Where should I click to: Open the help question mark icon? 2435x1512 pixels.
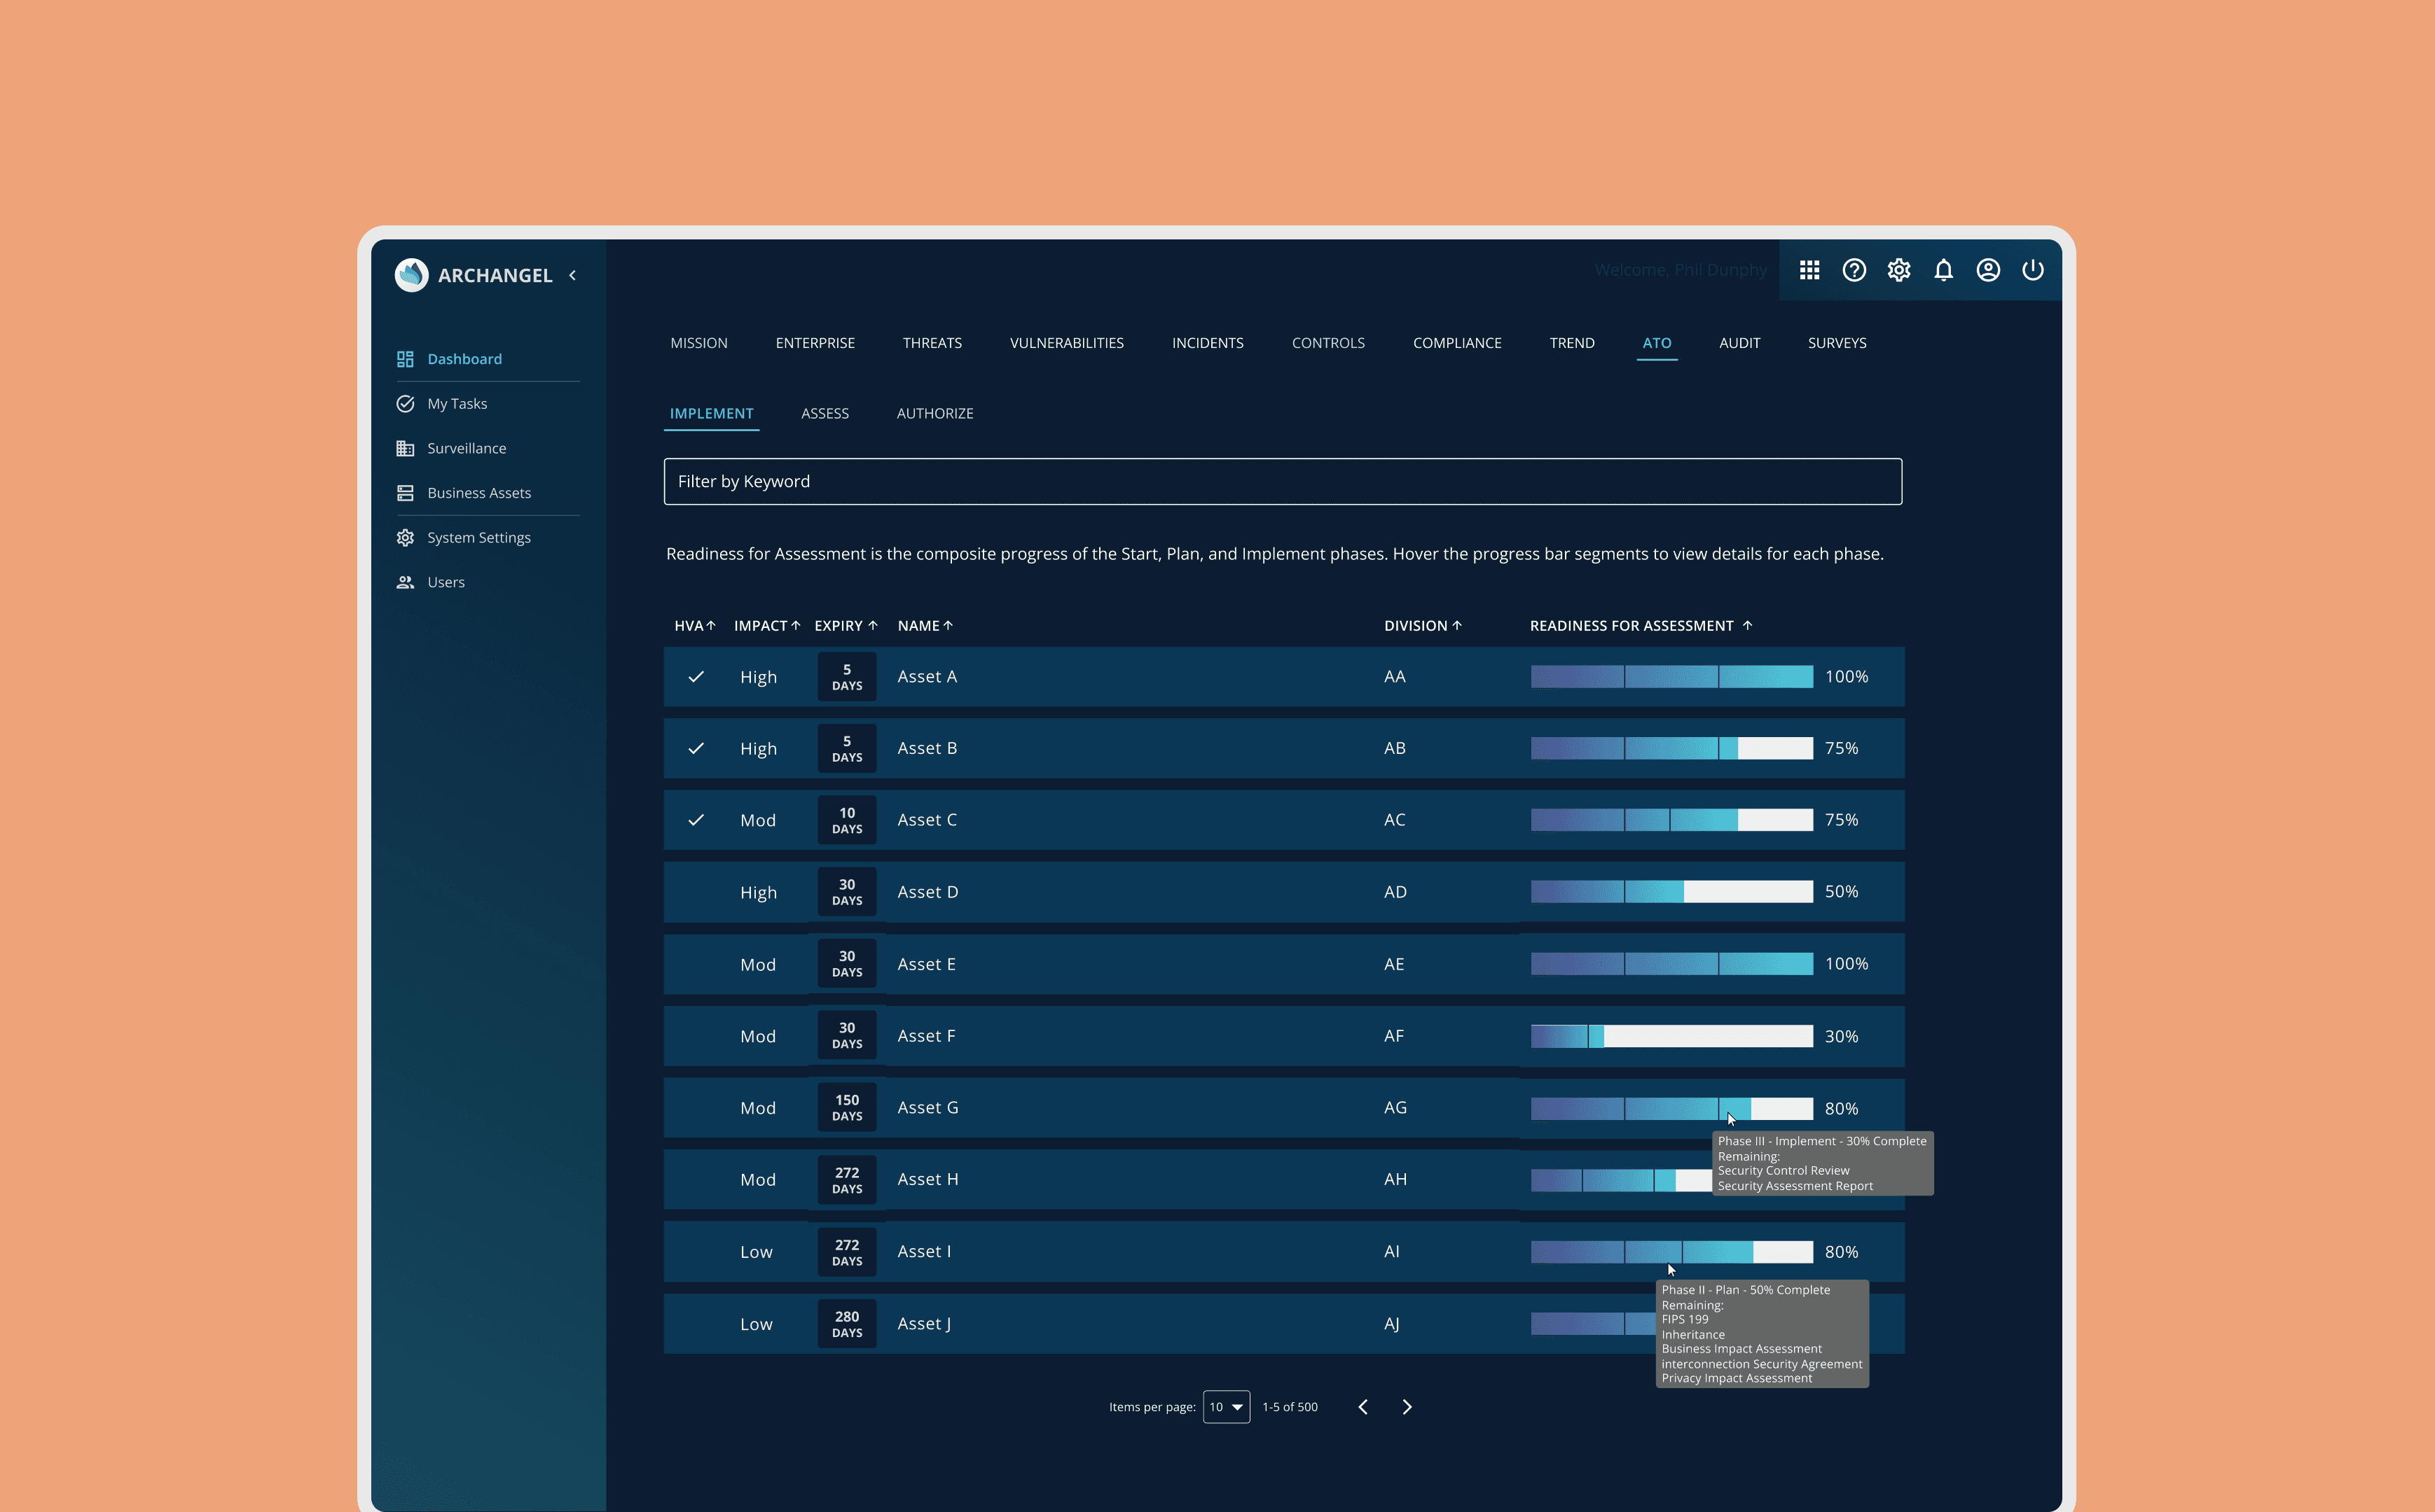(1854, 270)
